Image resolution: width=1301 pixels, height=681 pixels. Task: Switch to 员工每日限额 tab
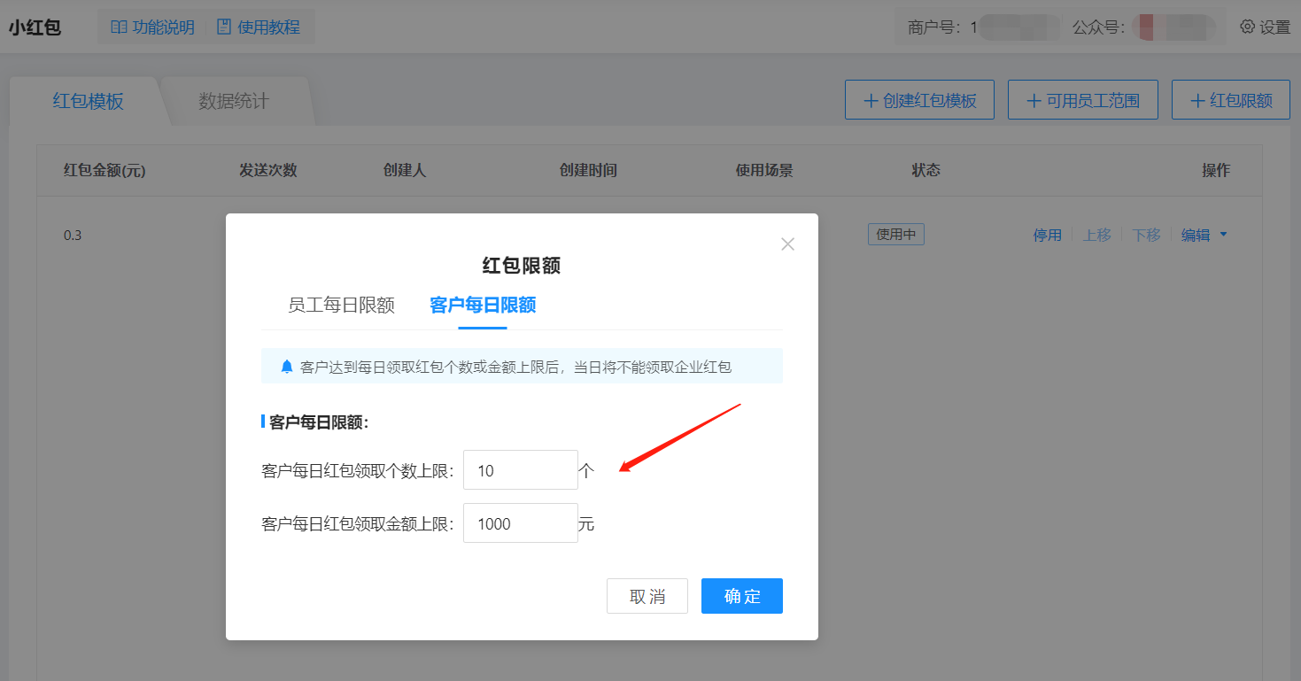pos(341,305)
